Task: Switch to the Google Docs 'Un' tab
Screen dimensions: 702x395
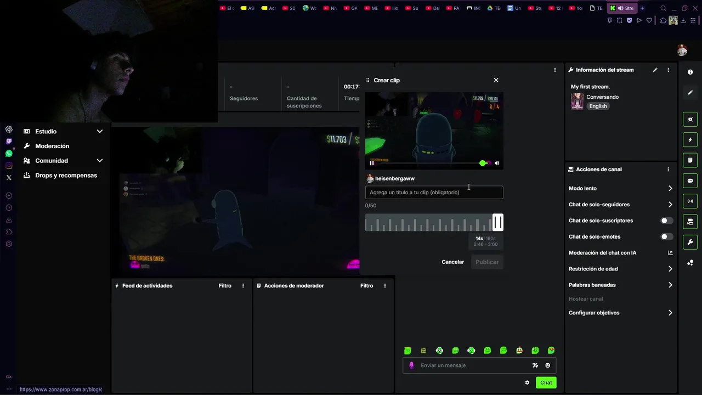Action: 514,8
